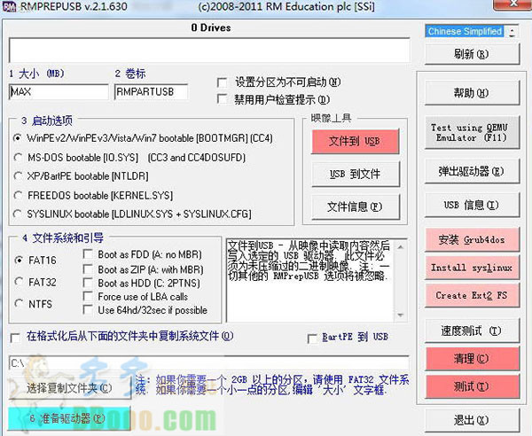Click the 选择复制文件夹 (C) button
The width and height of the screenshot is (532, 436).
(x=69, y=388)
